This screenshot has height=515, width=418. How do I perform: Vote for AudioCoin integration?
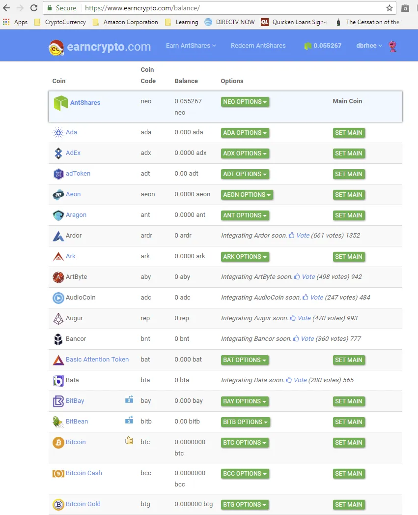tap(313, 297)
